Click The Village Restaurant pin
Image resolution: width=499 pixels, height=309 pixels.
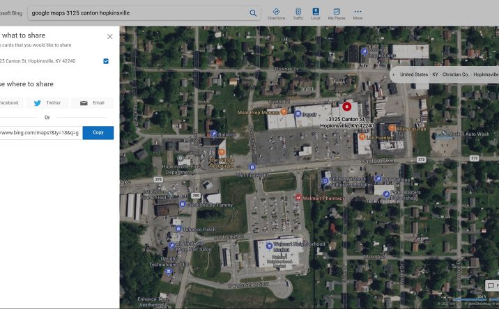222,152
